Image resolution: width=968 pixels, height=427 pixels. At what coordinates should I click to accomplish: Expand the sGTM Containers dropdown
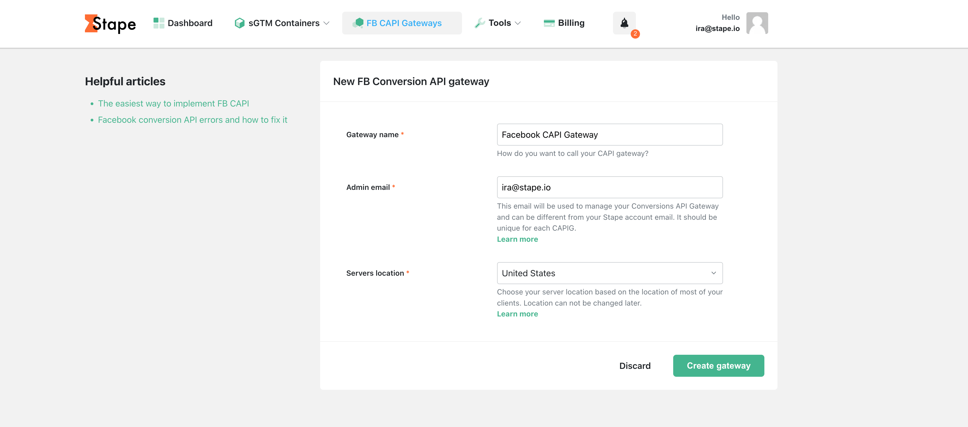click(x=283, y=23)
